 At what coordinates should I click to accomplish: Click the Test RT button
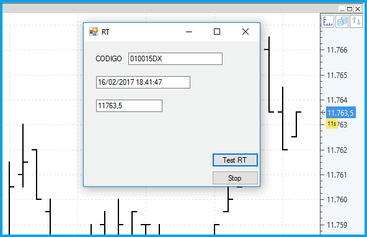click(235, 160)
